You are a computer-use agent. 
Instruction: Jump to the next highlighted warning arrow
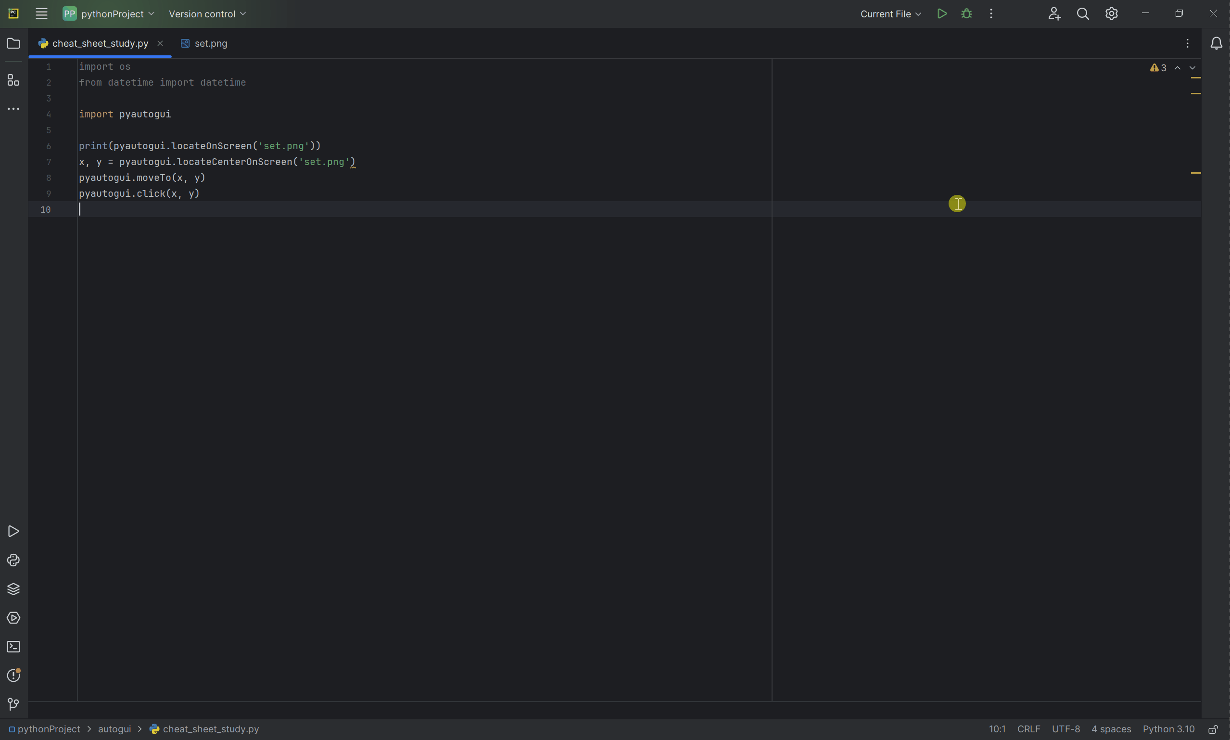click(1192, 68)
